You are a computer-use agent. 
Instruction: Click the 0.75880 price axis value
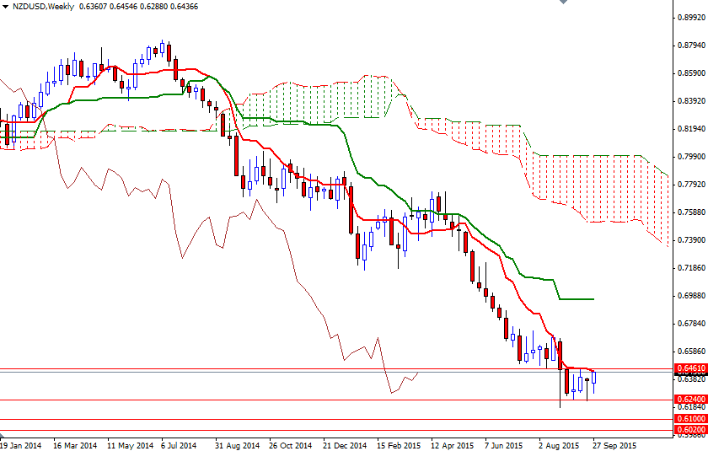690,212
